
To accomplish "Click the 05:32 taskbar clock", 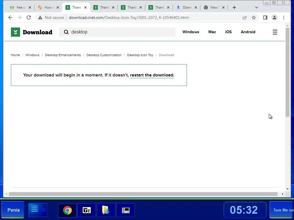I will pos(245,210).
